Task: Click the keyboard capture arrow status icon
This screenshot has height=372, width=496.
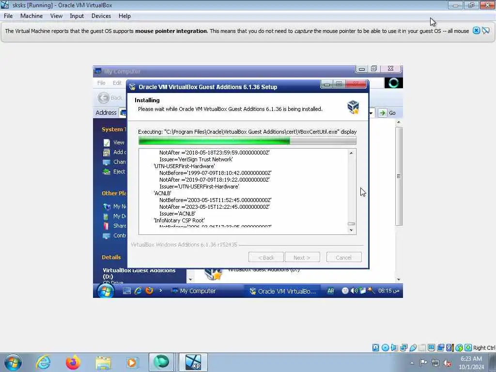Action: [x=468, y=348]
